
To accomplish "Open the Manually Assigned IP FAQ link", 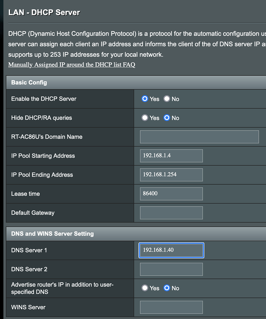I will click(71, 65).
